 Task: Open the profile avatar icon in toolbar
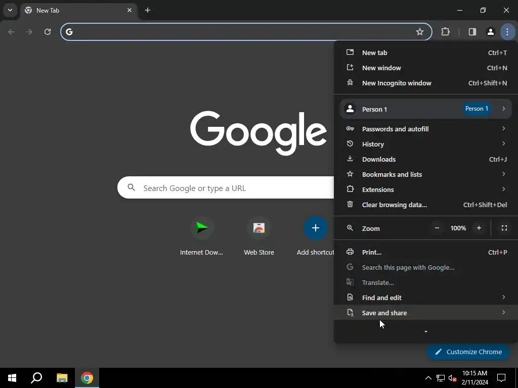point(490,32)
